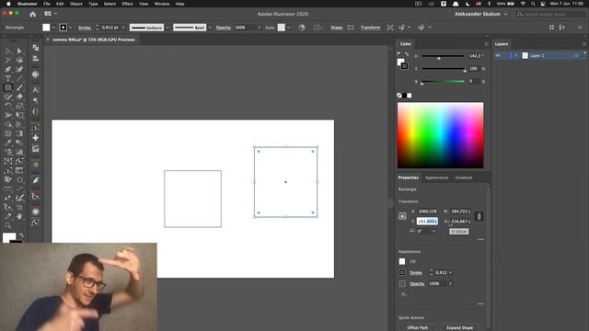
Task: Select the Rectangle tool in toolbar
Action: tap(8, 87)
